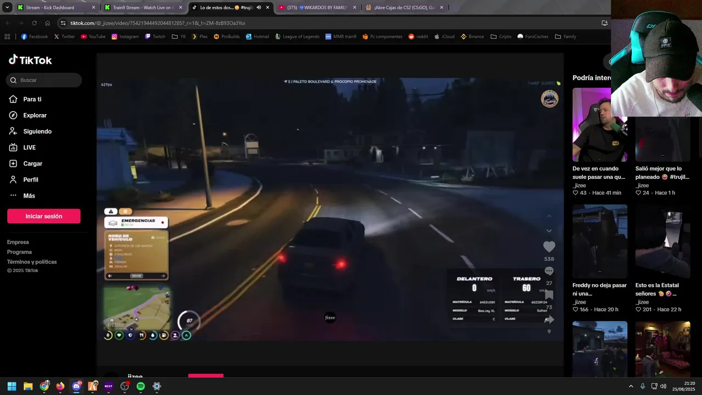Go to Explorar section
The height and width of the screenshot is (395, 702).
[28, 115]
